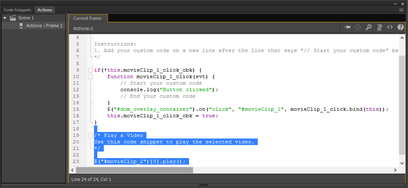Image resolution: width=408 pixels, height=188 pixels.
Task: Click the horizontal scrollbar right arrow
Action: pos(396,170)
